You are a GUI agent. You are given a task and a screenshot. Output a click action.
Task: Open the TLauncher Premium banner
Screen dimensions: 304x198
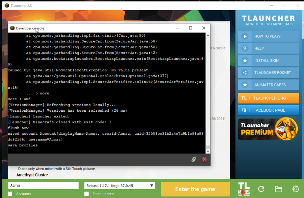(269, 129)
